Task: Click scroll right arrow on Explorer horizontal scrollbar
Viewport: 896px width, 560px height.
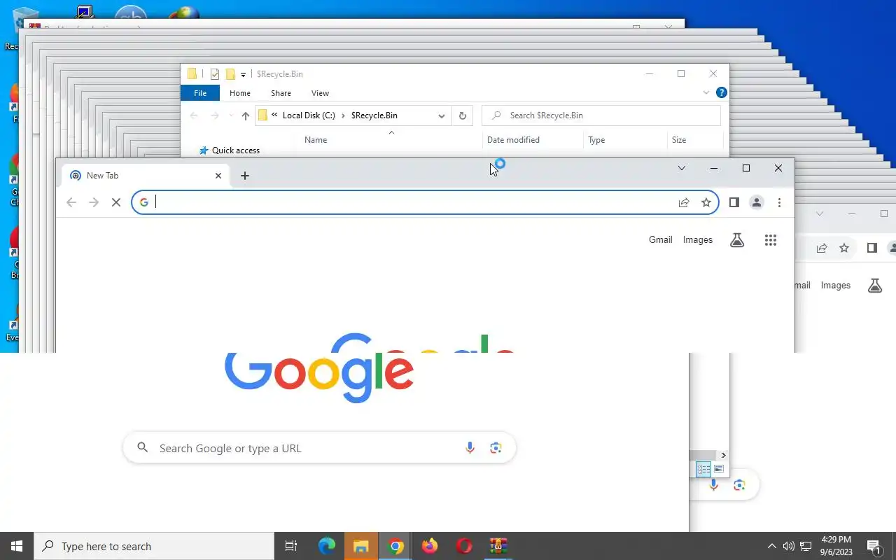Action: point(723,455)
